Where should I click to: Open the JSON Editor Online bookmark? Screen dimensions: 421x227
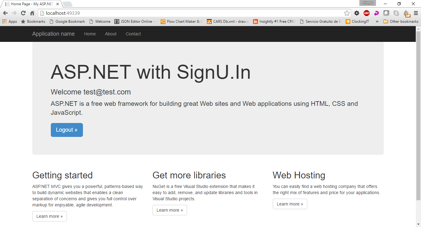[x=136, y=22]
